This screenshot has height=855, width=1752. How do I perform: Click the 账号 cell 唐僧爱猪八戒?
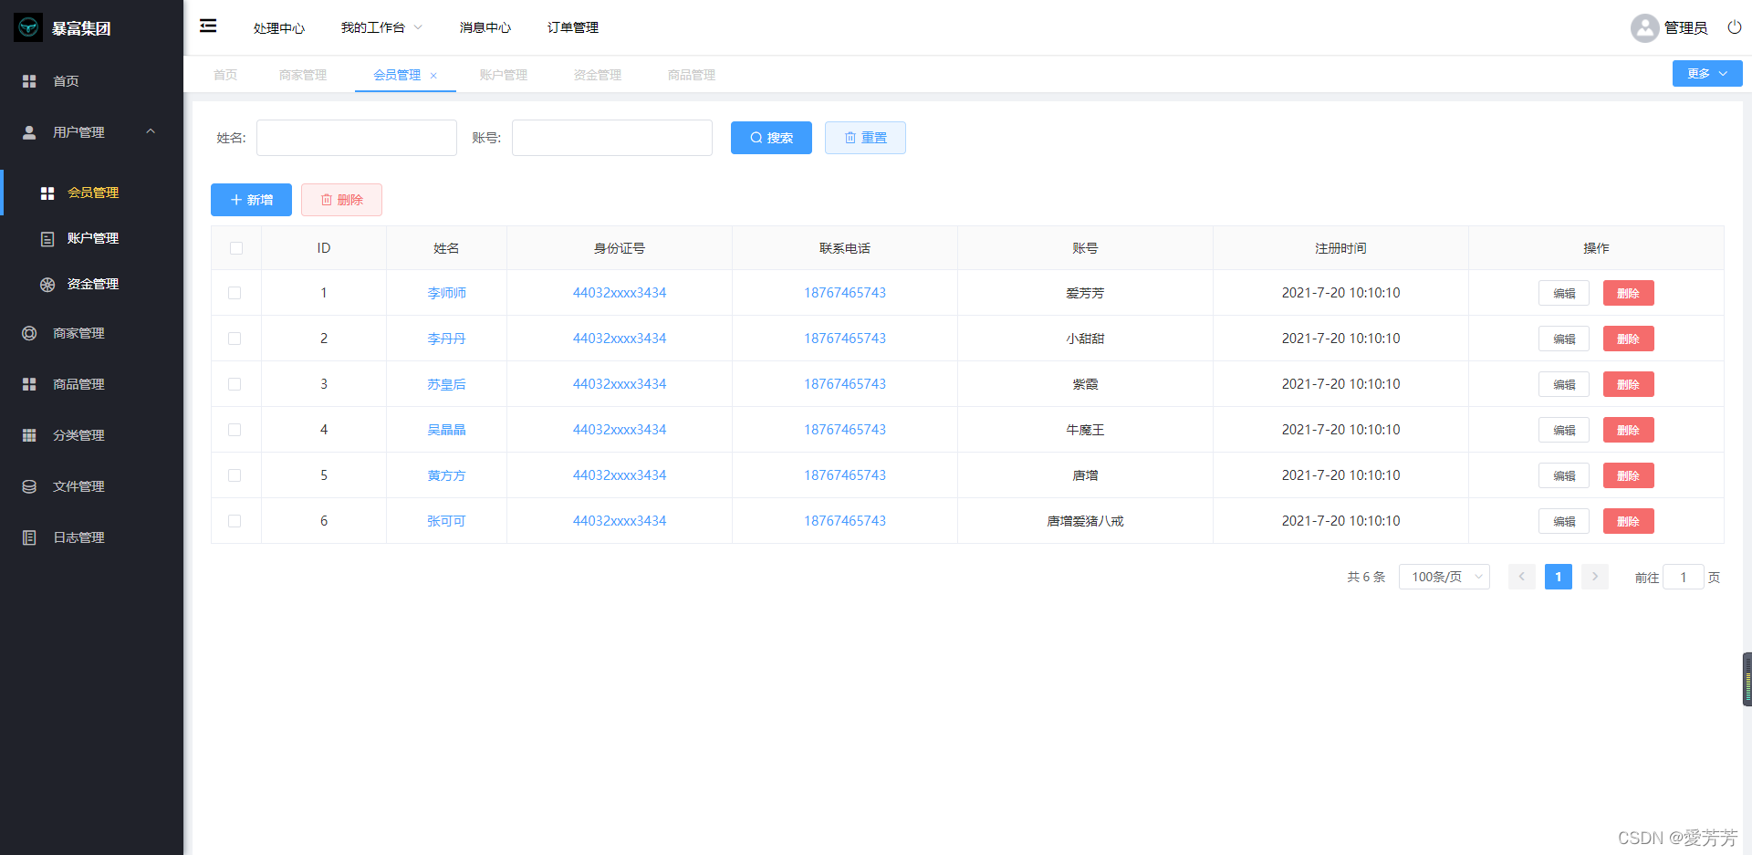pos(1085,521)
